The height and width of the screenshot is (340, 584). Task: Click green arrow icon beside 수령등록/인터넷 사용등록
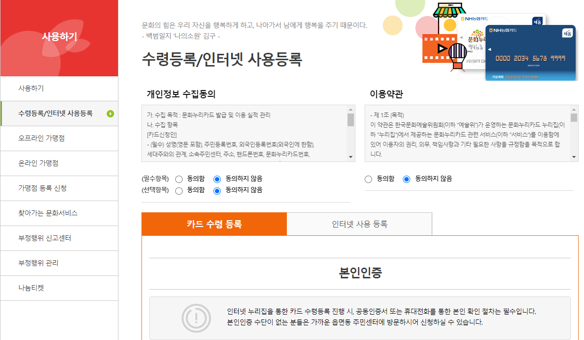(110, 113)
